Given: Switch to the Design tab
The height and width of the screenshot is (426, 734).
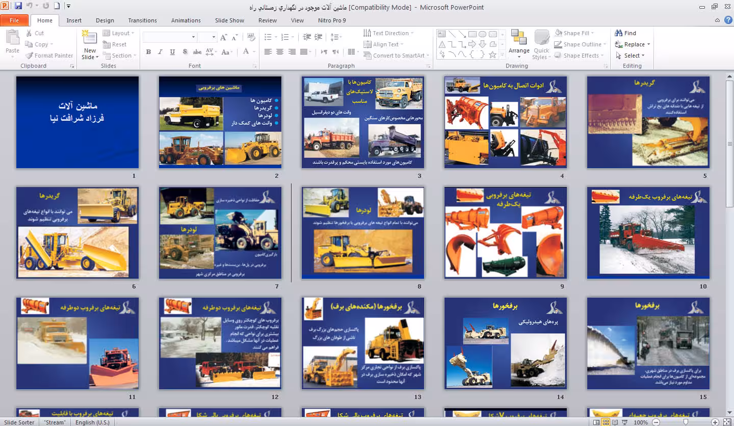Looking at the screenshot, I should [105, 20].
